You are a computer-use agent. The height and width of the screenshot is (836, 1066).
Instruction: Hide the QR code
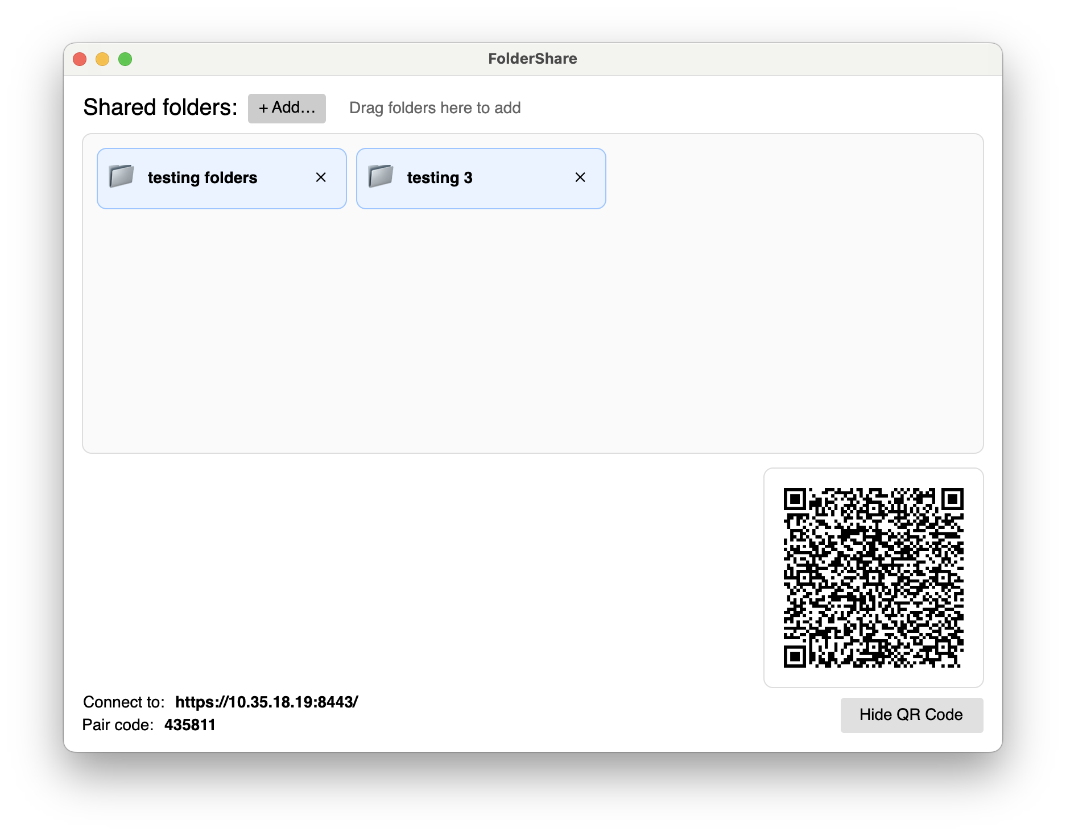click(911, 715)
